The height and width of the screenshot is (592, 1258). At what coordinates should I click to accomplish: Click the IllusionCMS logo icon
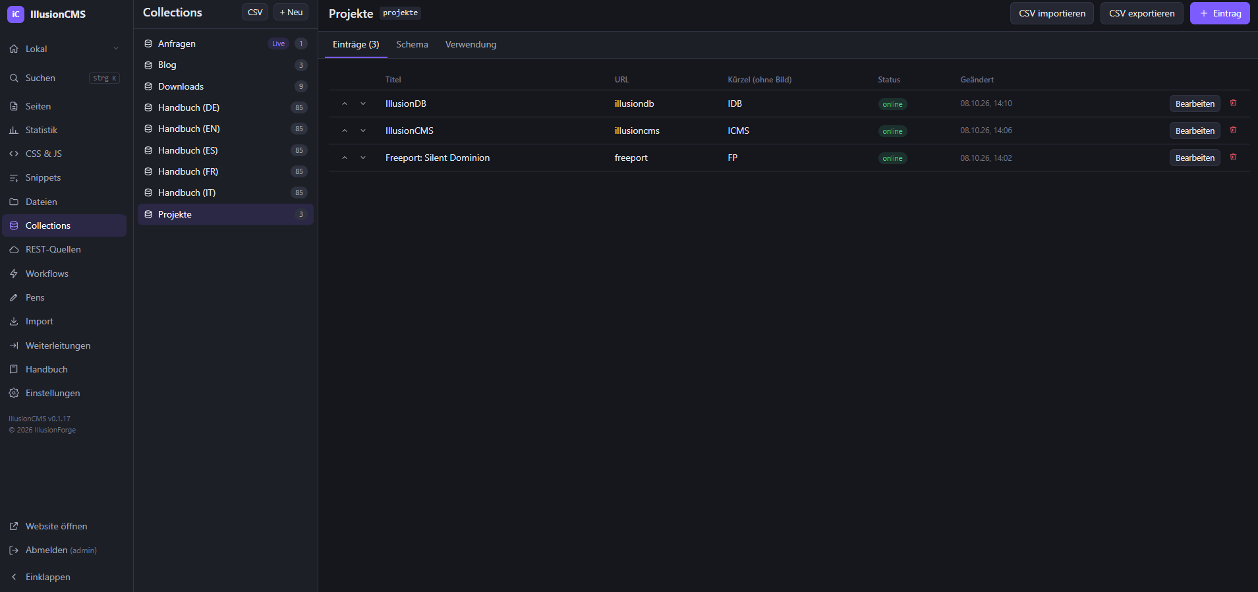tap(16, 14)
